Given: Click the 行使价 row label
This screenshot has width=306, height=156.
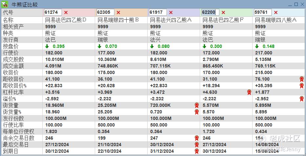Looking at the screenshot, I should coord(11,53).
